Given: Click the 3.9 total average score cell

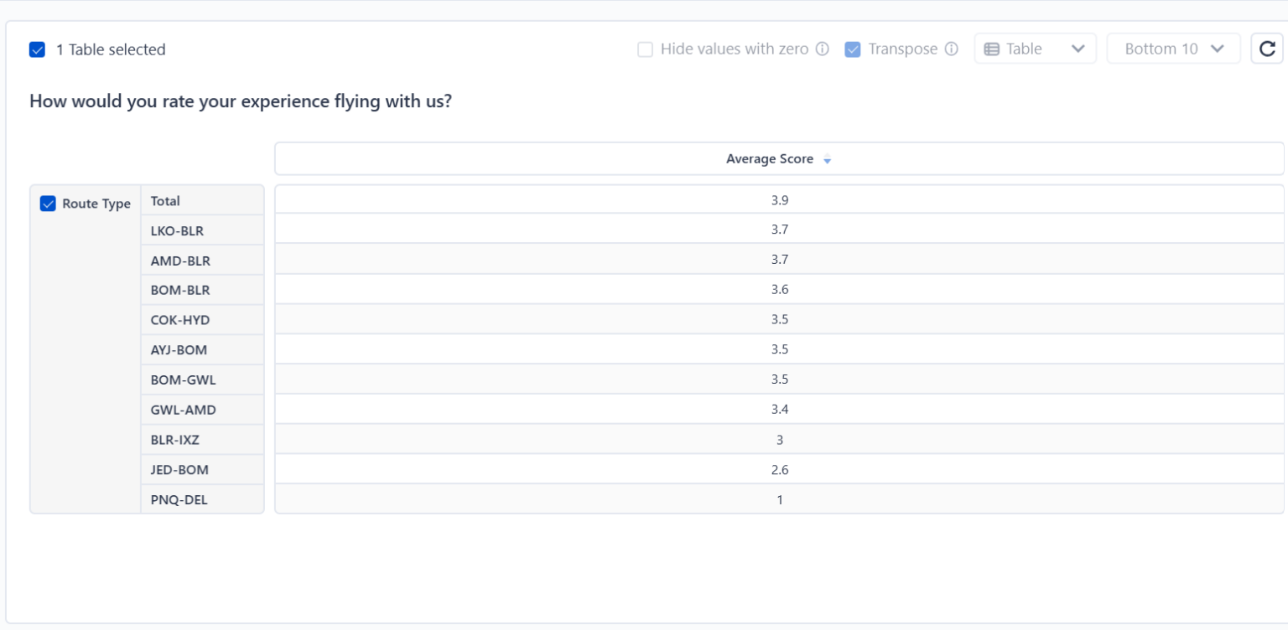Looking at the screenshot, I should [x=779, y=200].
